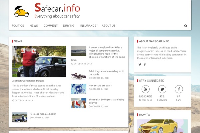The height and width of the screenshot is (133, 200).
Task: Click the yellow car umbrella logo
Action: 21,11
